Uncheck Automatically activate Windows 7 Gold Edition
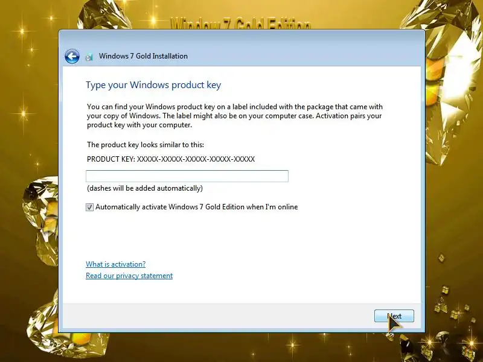This screenshot has width=483, height=362. coord(89,207)
